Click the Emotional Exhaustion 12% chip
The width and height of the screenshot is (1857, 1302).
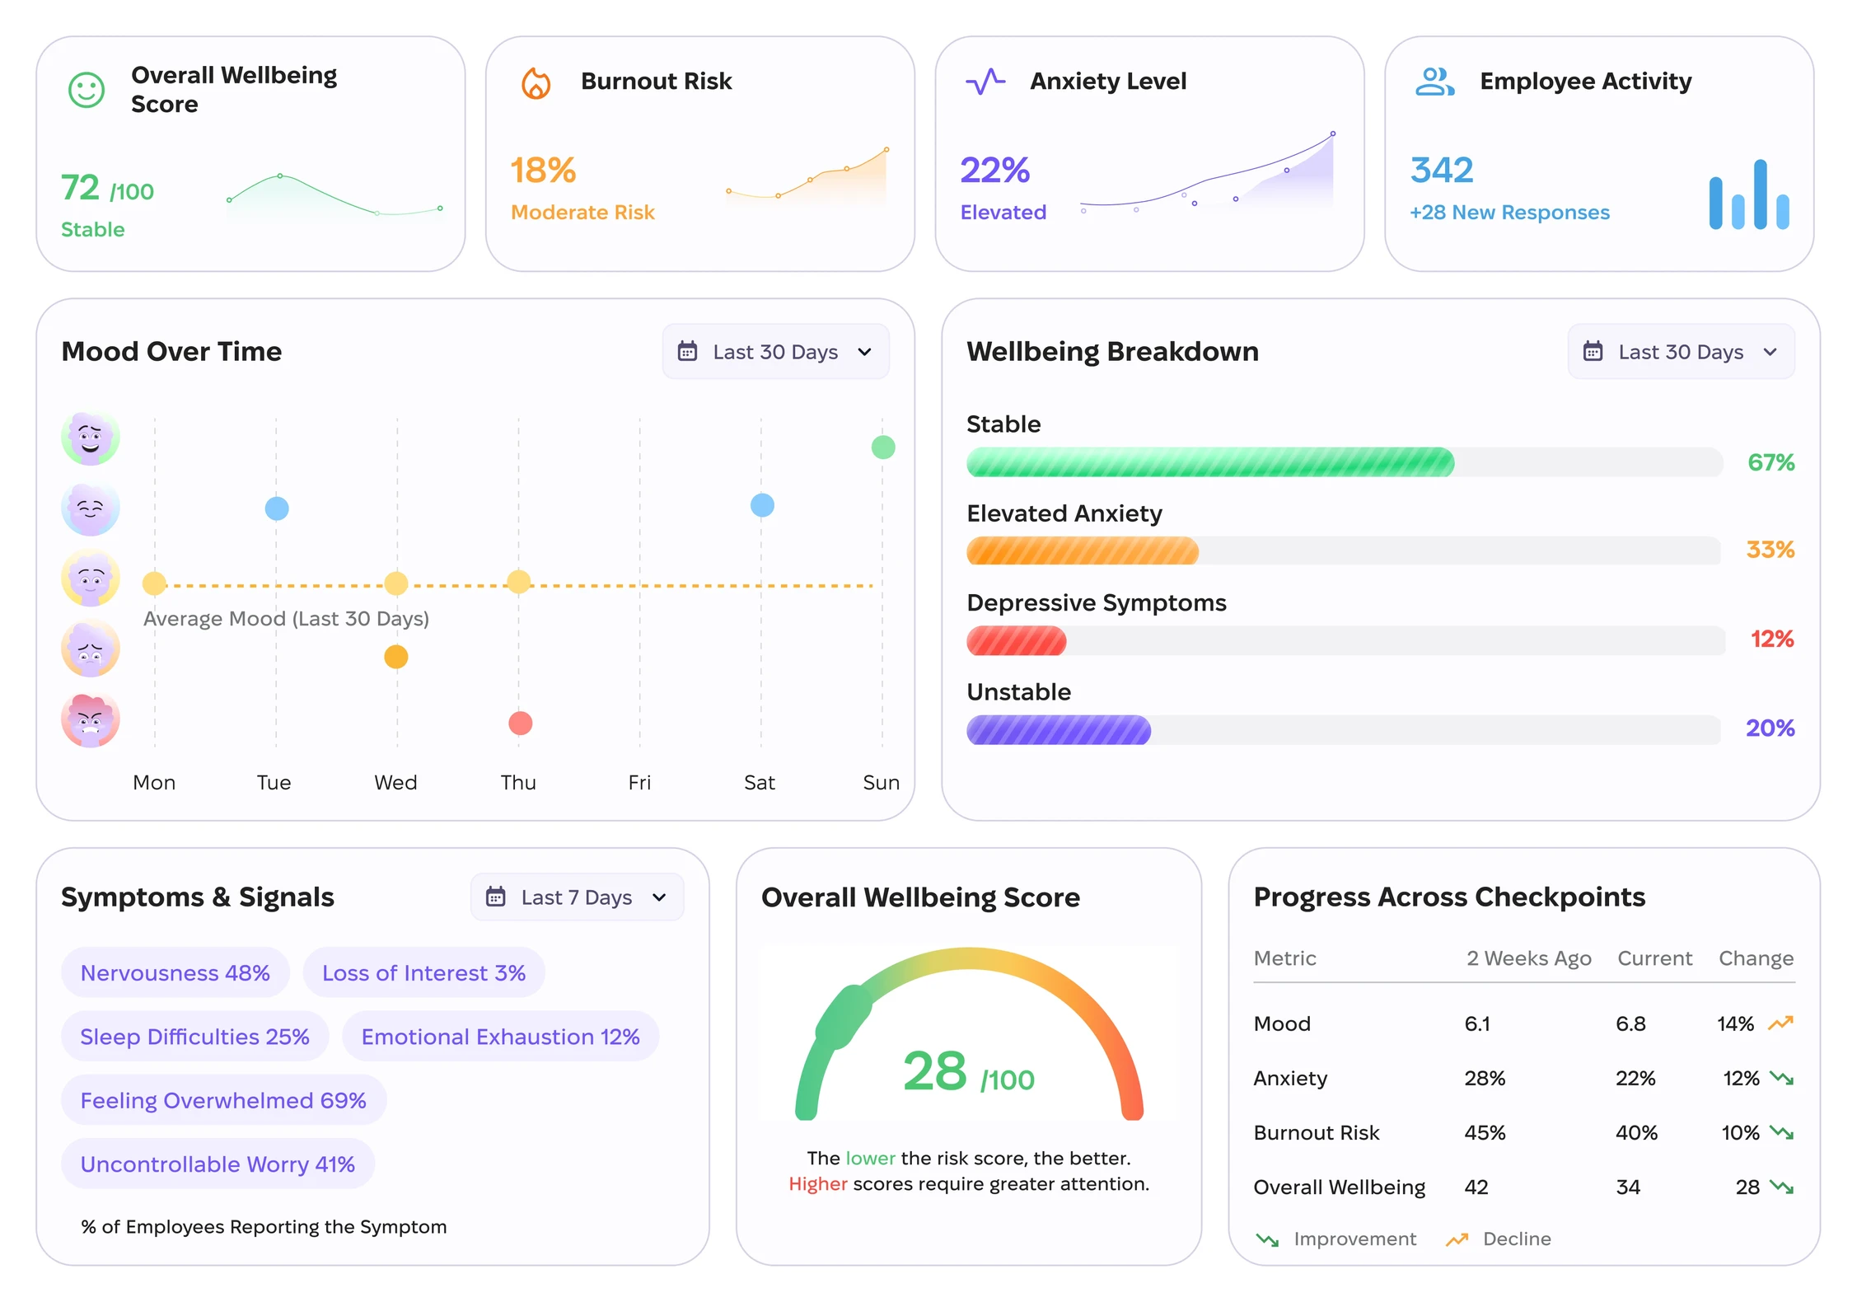click(500, 1037)
